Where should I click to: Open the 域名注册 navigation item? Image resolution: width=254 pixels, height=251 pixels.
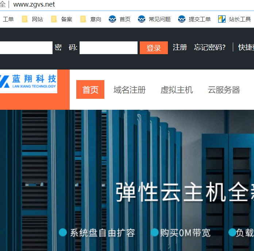[130, 90]
